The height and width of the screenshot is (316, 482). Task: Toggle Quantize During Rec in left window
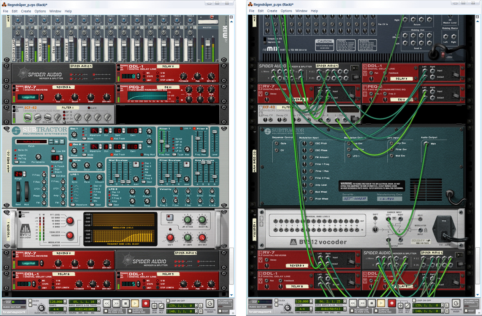(x=130, y=311)
